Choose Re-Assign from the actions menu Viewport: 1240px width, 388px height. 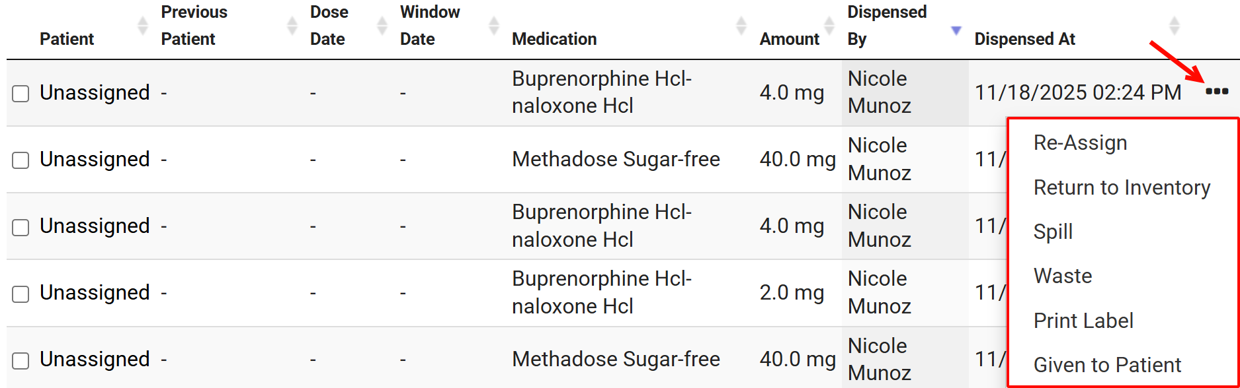click(1080, 143)
